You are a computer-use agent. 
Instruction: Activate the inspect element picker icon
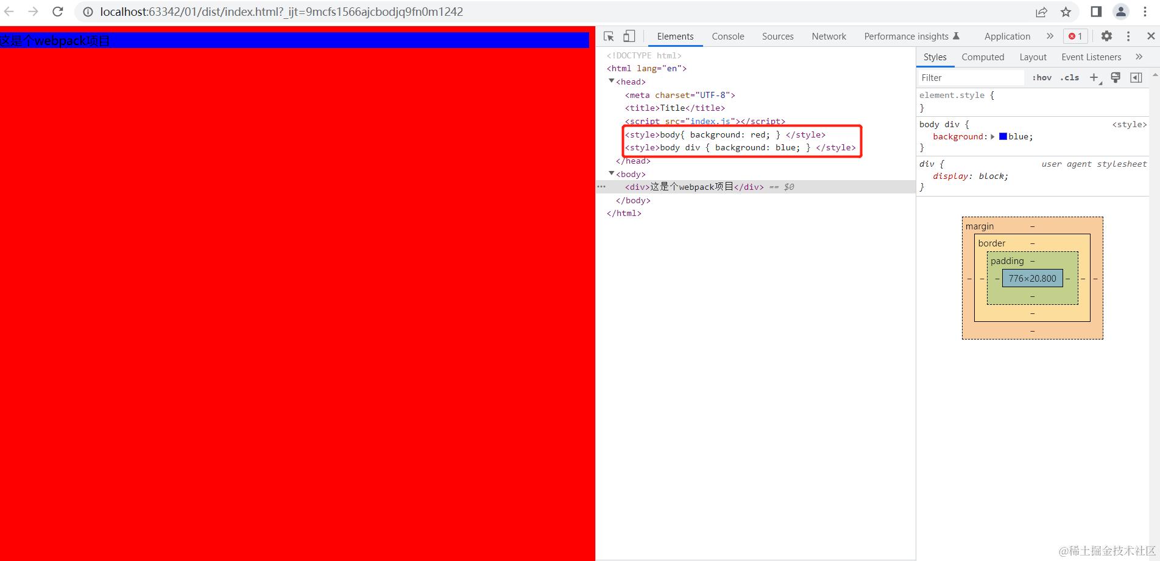point(609,37)
